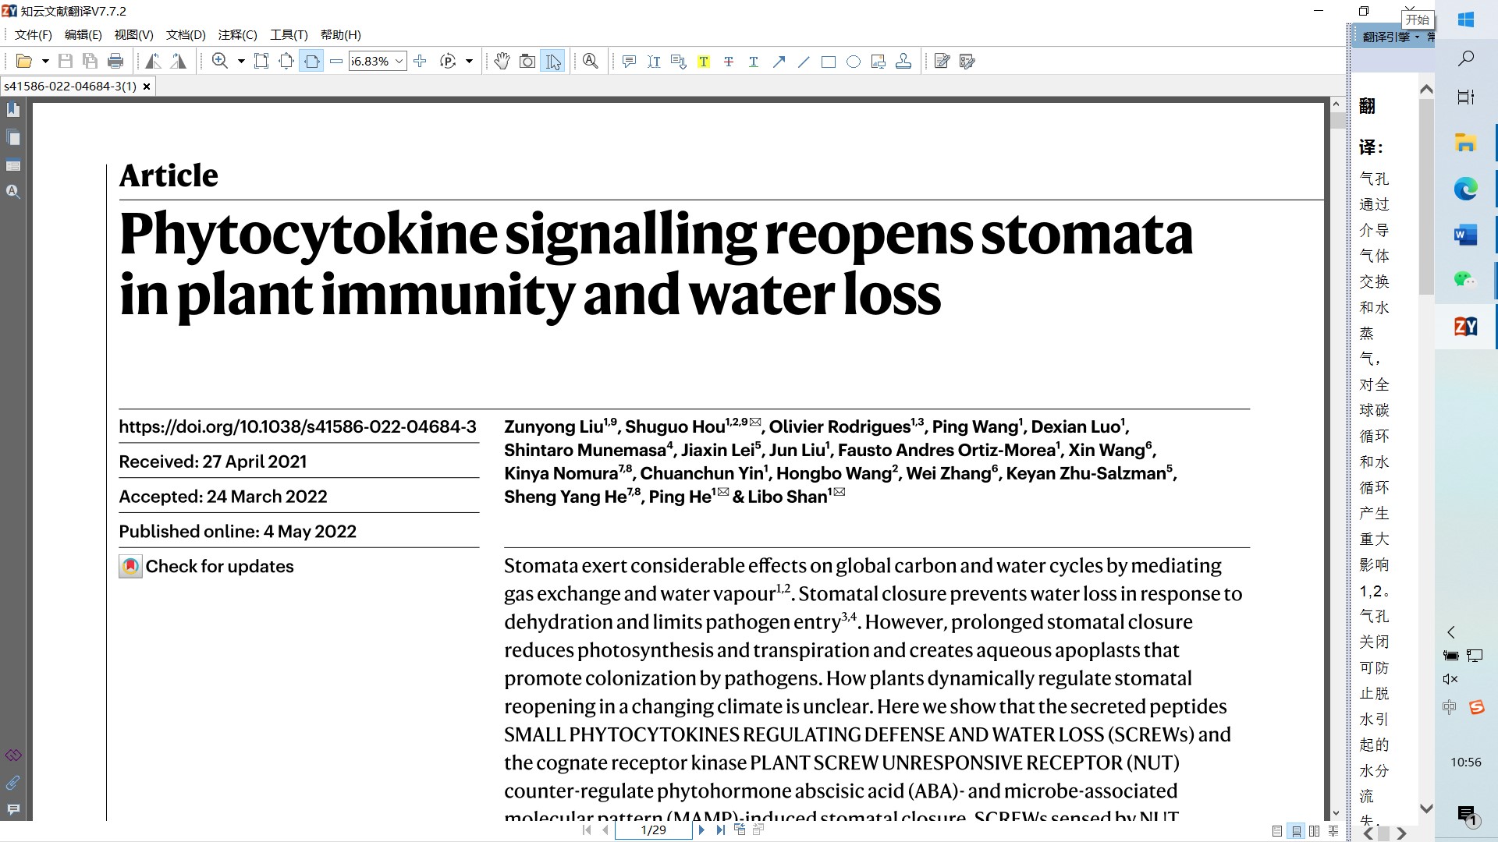Click the stamp tool icon
The height and width of the screenshot is (842, 1498).
point(903,62)
